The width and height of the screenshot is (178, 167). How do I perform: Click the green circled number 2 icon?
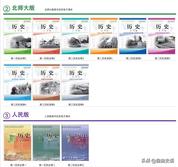point(6,9)
